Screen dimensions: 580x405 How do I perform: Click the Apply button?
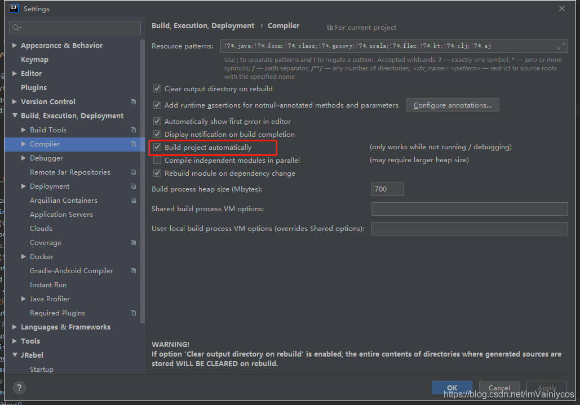(x=547, y=388)
